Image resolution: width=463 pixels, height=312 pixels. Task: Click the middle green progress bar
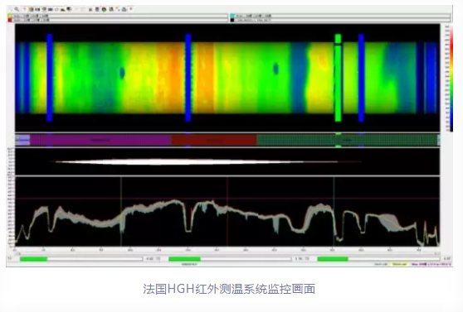(184, 259)
